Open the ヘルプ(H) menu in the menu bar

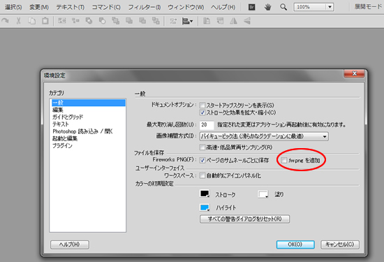[x=223, y=7]
